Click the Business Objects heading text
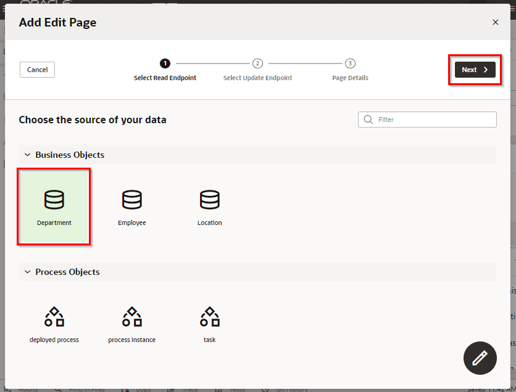 pos(70,155)
